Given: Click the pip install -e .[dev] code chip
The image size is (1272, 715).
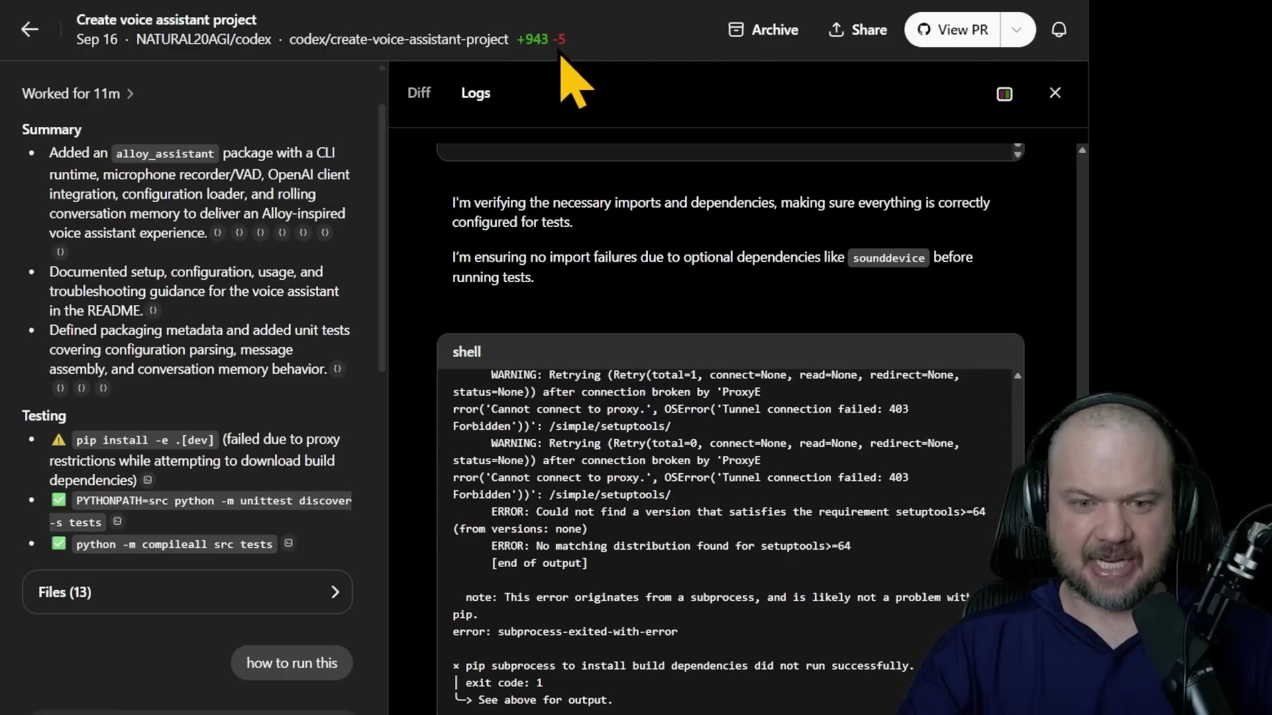Looking at the screenshot, I should [x=144, y=440].
